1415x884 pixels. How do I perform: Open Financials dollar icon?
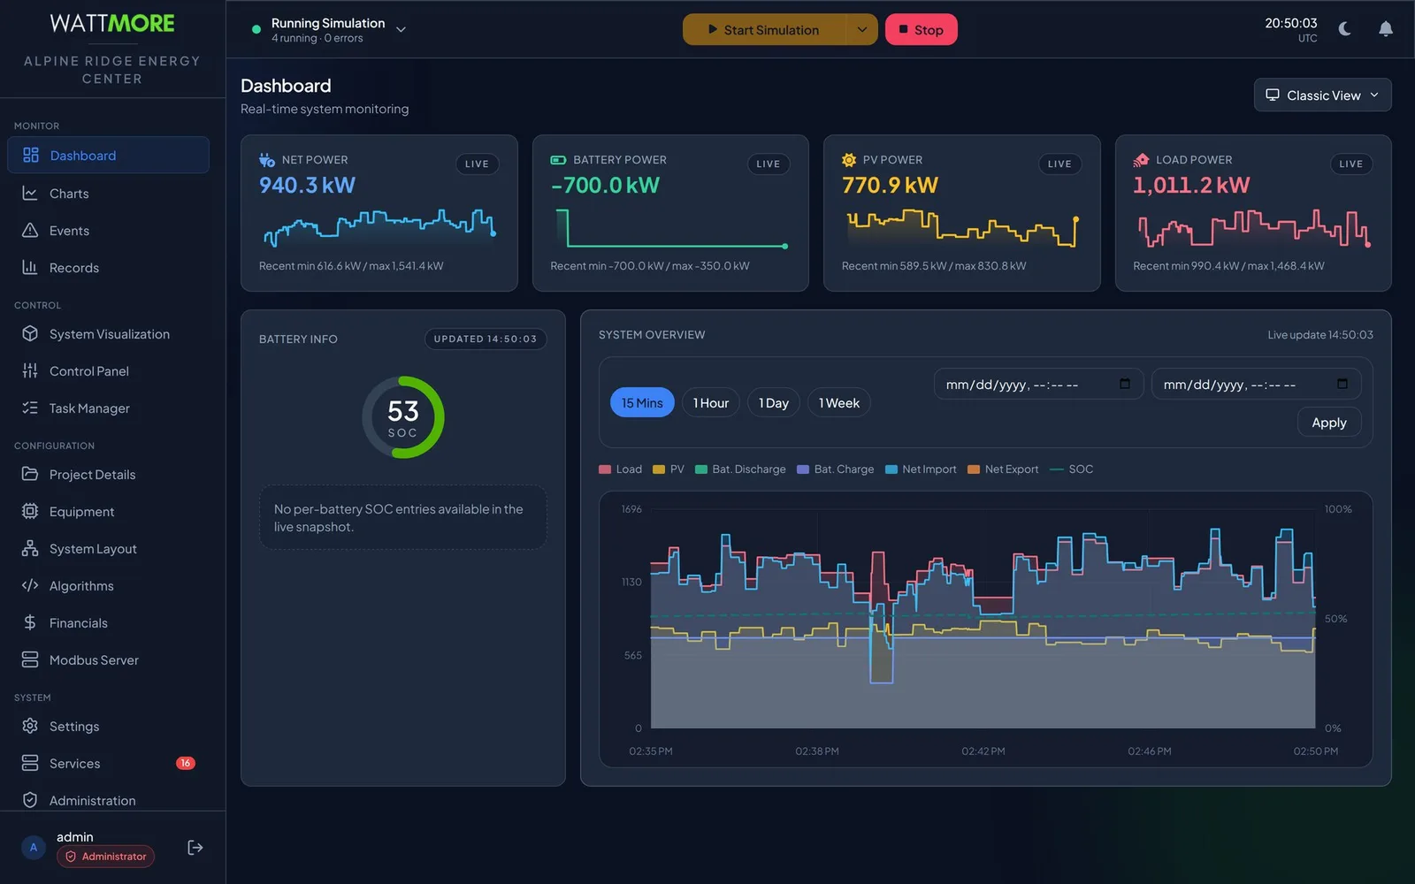point(30,623)
